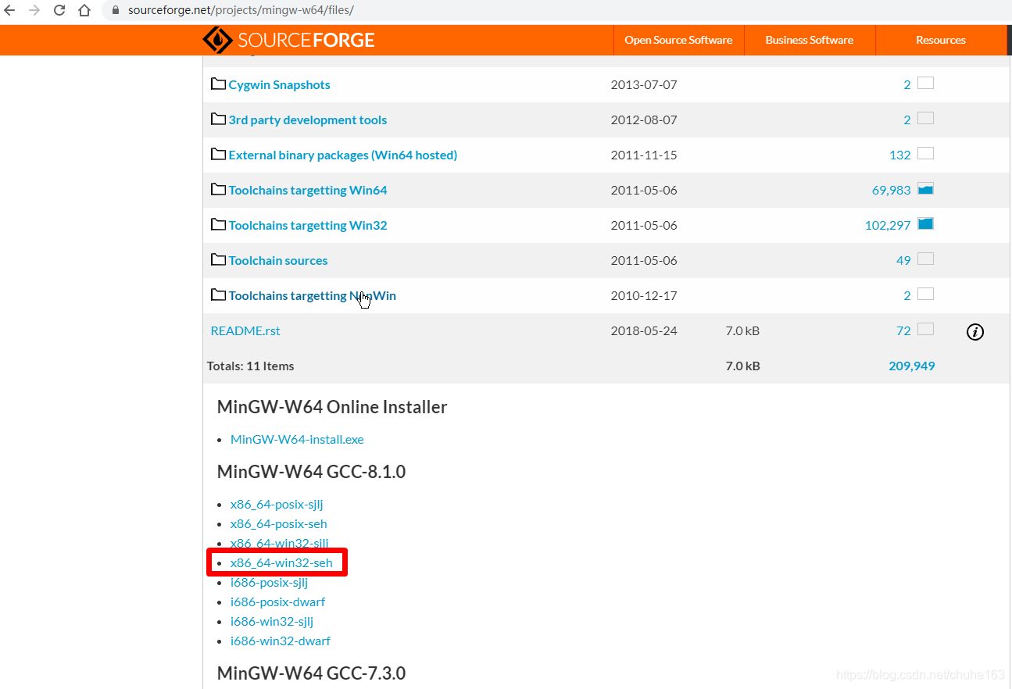The width and height of the screenshot is (1012, 689).
Task: Select the i686-win32-sjlj build link
Action: tap(272, 621)
